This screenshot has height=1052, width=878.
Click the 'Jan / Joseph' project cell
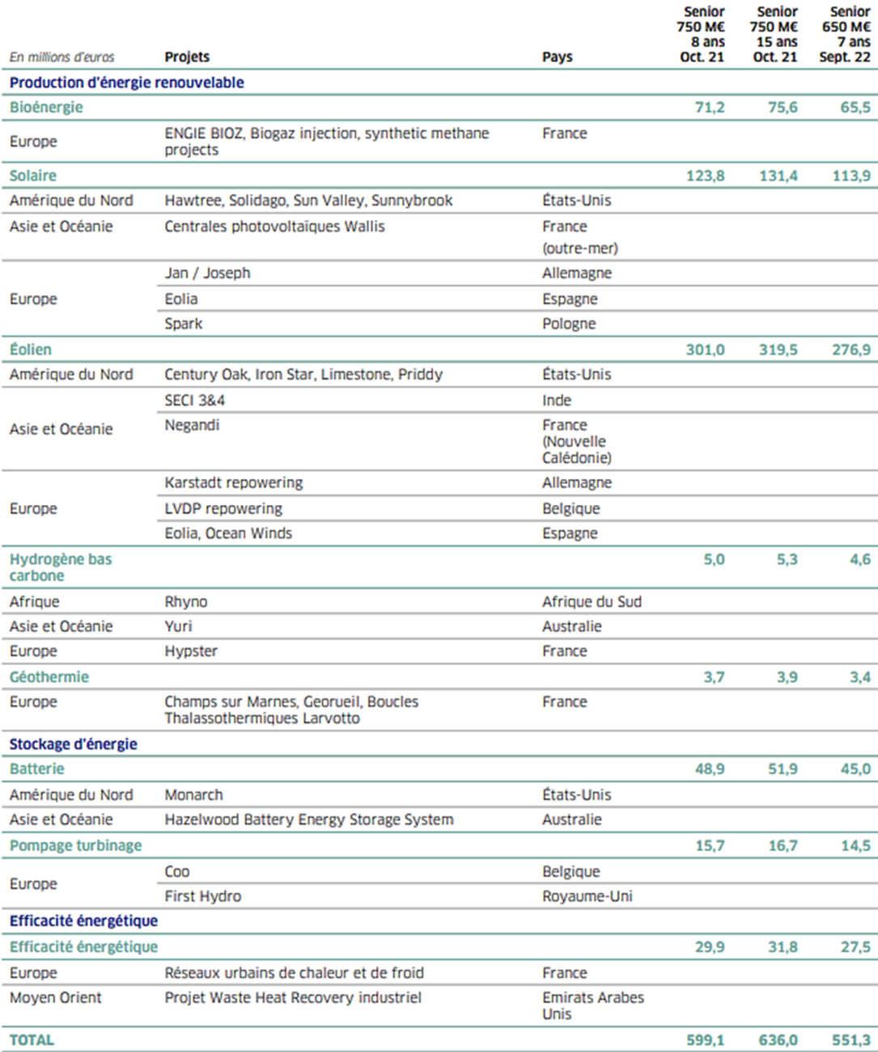207,274
